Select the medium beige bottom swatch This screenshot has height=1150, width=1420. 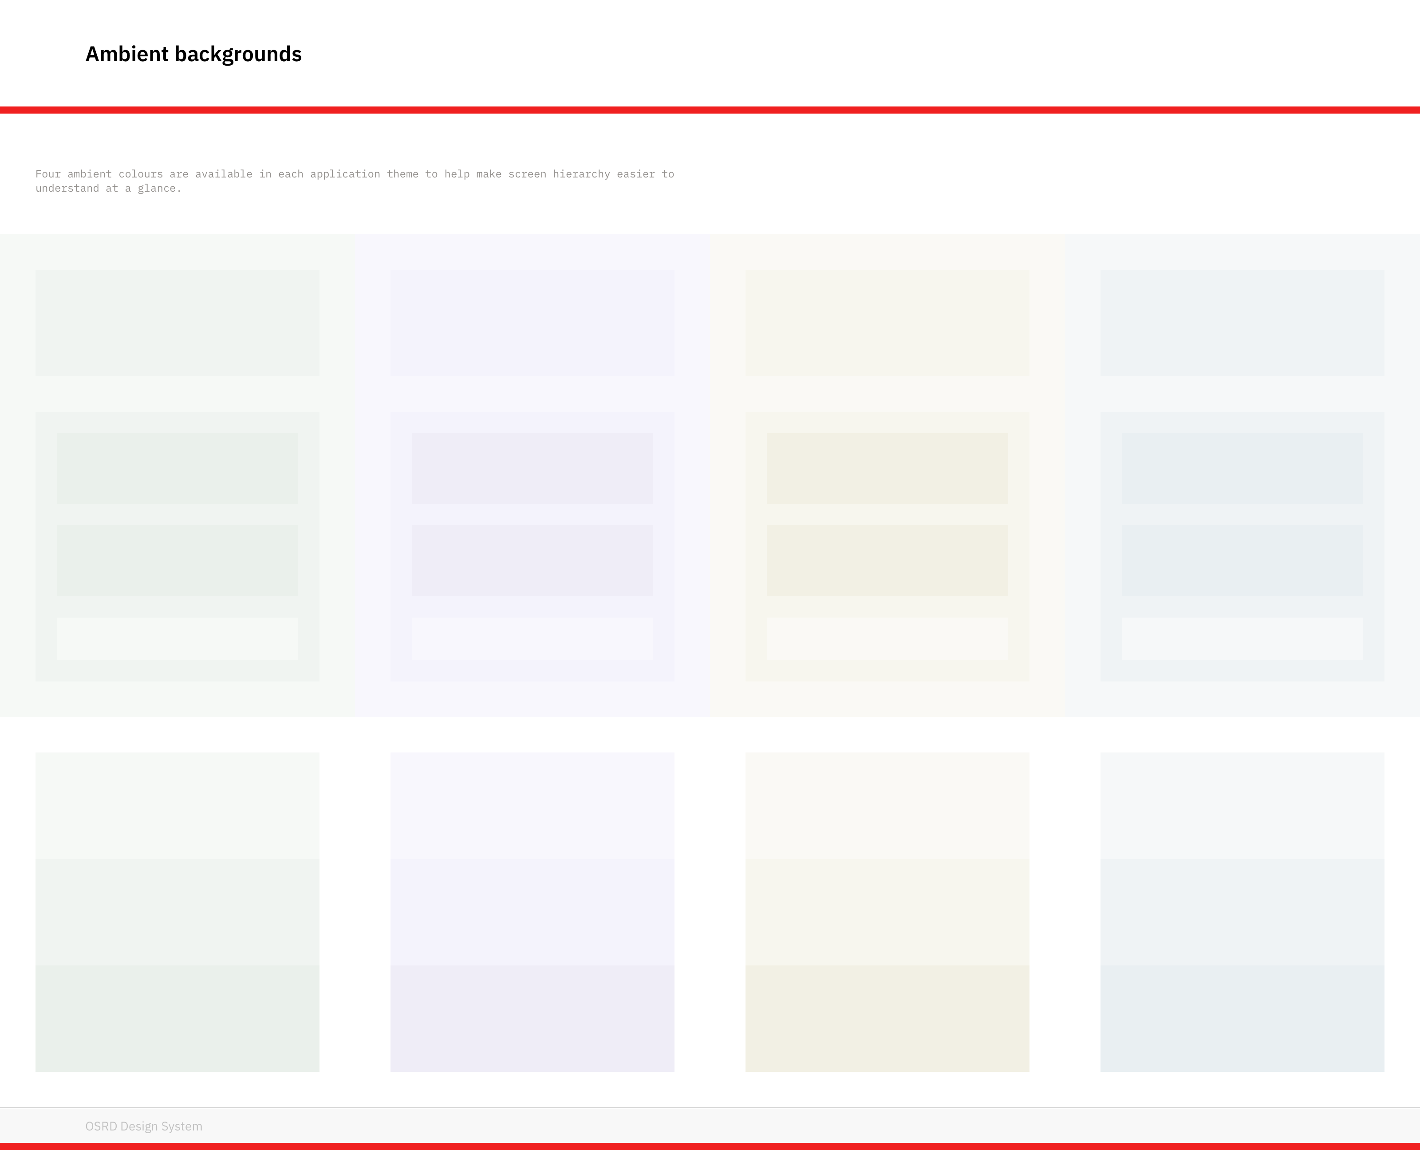[x=887, y=912]
